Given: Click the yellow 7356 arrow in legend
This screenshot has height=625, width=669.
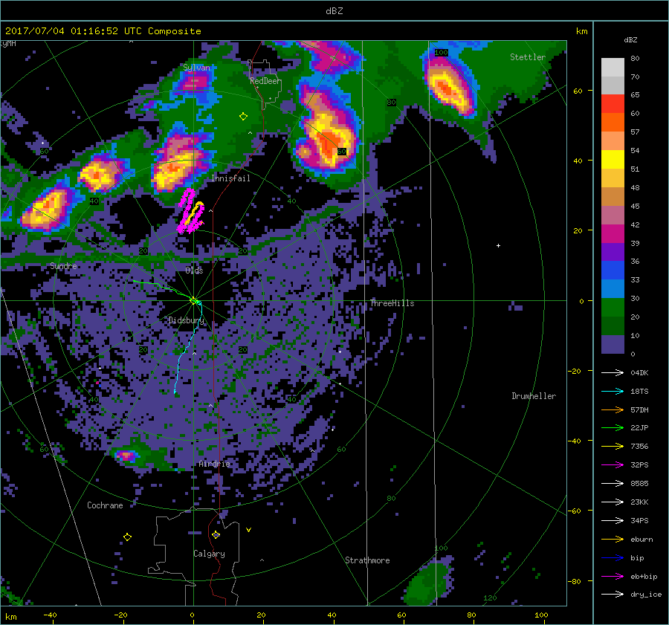Looking at the screenshot, I should pos(613,447).
